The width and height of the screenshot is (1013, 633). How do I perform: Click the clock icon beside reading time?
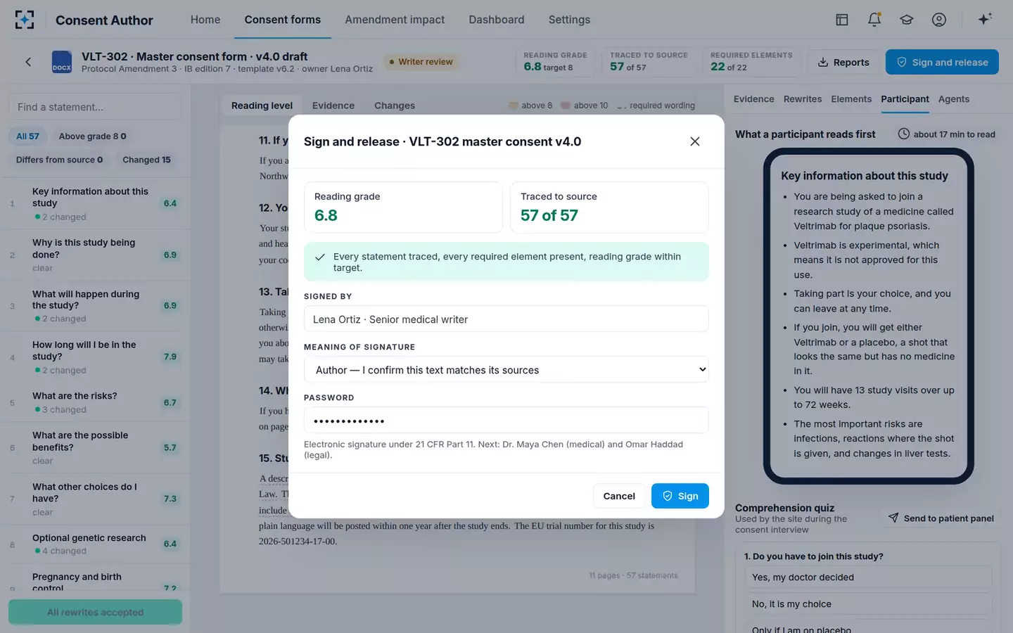click(904, 134)
